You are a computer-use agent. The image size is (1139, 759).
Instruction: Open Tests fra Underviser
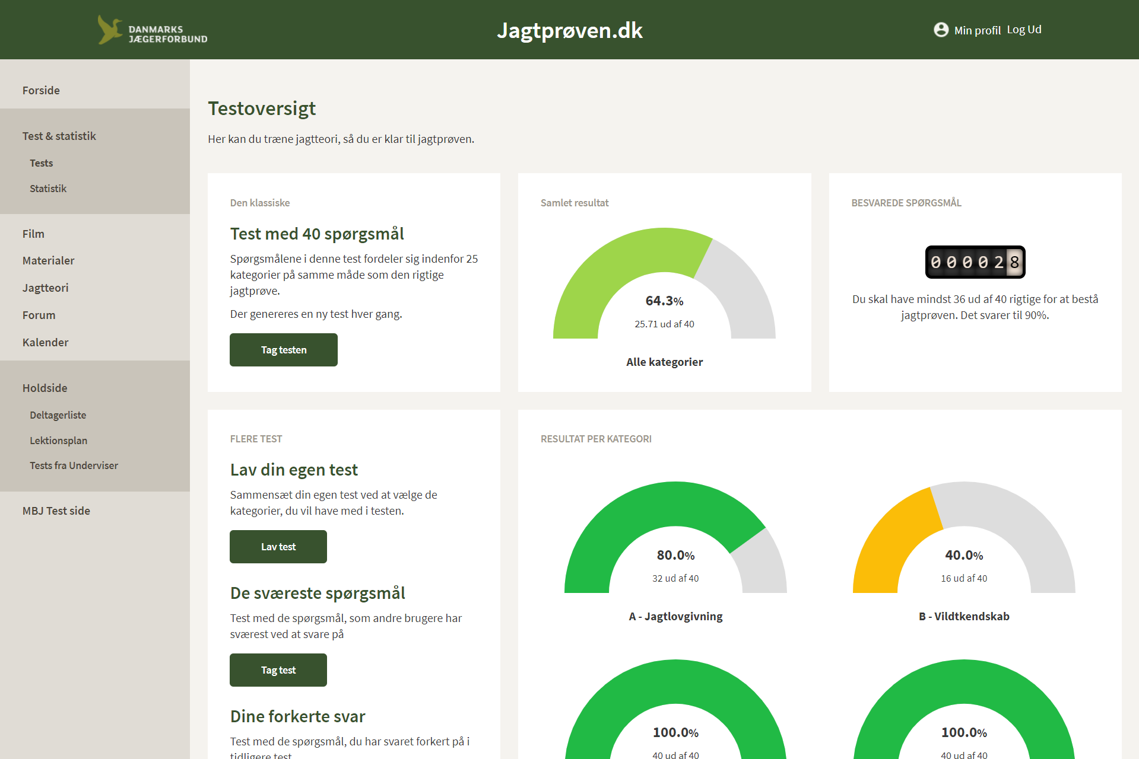(x=74, y=465)
